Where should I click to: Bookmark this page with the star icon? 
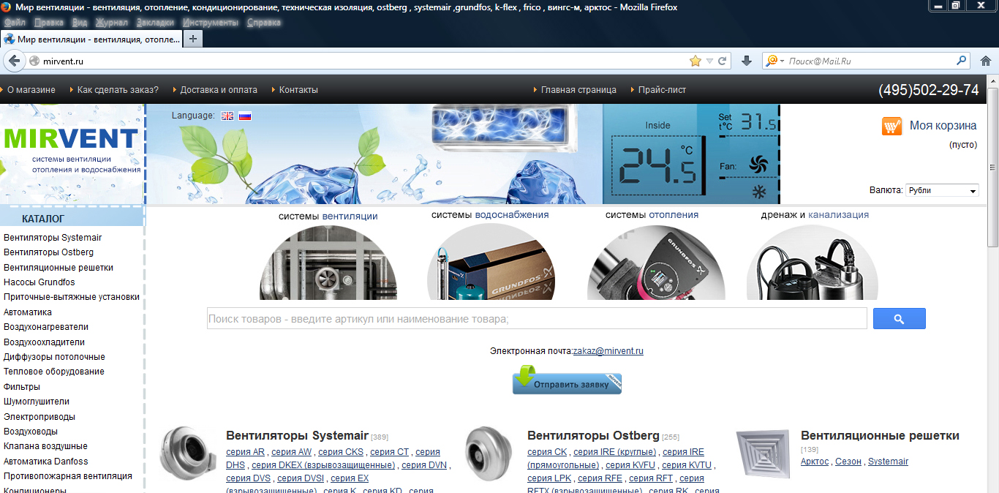click(x=695, y=61)
